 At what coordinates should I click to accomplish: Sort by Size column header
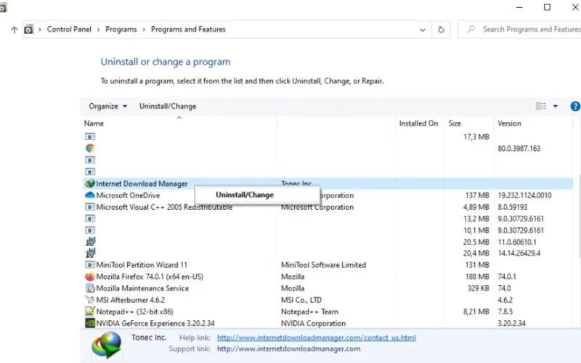pos(455,123)
